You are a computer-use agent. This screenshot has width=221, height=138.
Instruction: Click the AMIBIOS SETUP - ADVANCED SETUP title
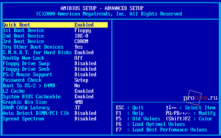click(x=102, y=8)
